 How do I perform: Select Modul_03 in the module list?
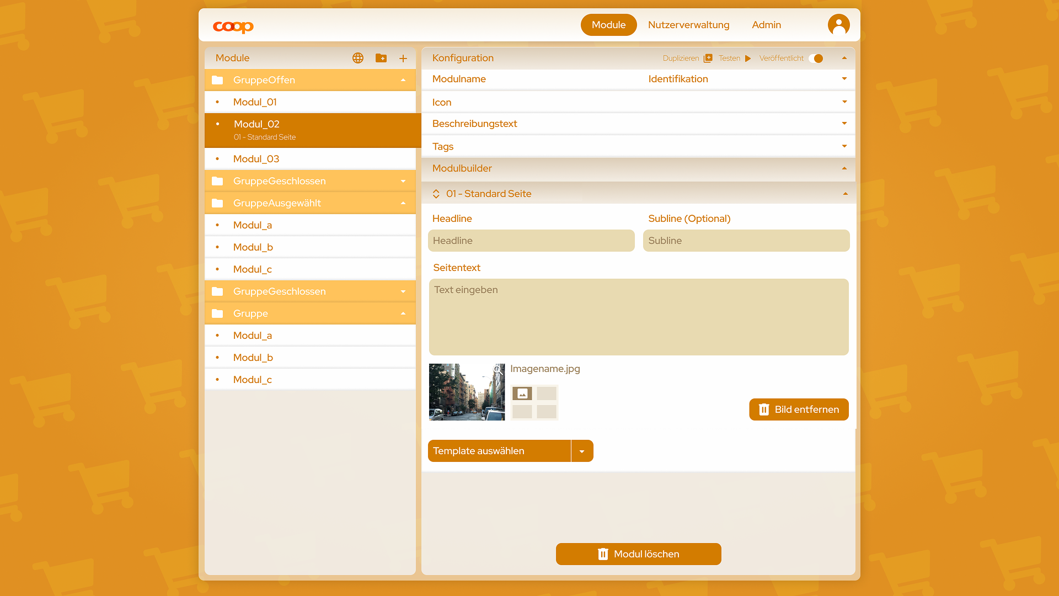(256, 159)
